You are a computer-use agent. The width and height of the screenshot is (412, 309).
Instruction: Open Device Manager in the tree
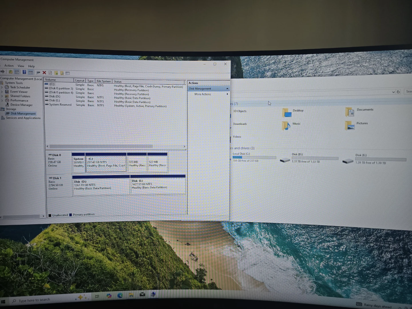21,105
